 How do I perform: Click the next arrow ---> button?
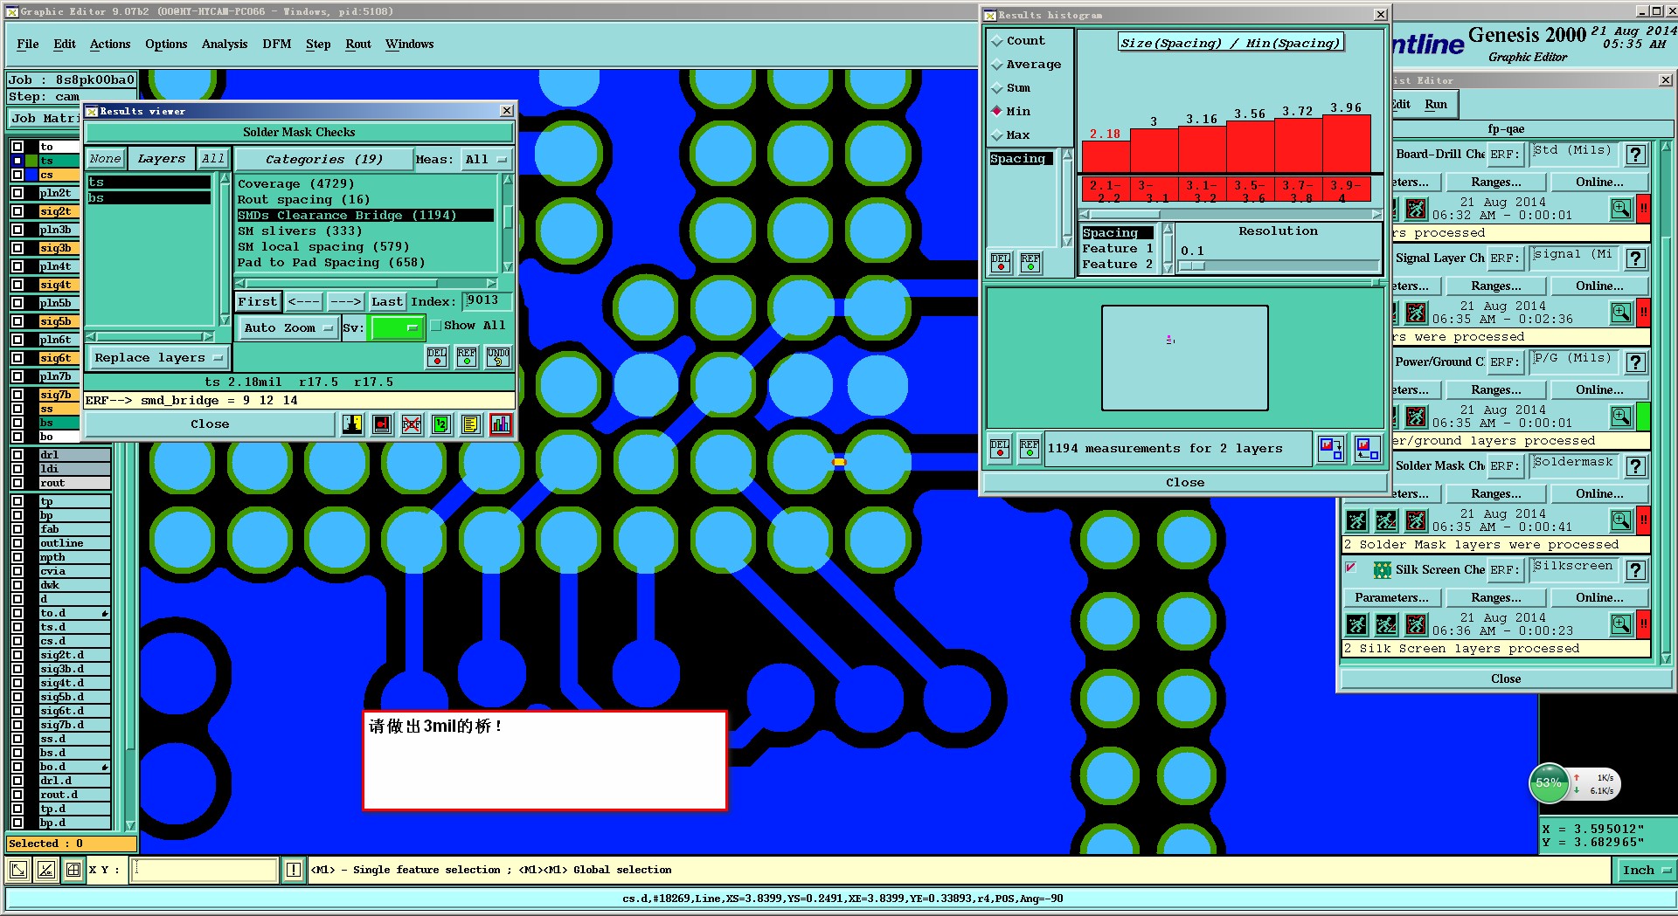click(345, 301)
